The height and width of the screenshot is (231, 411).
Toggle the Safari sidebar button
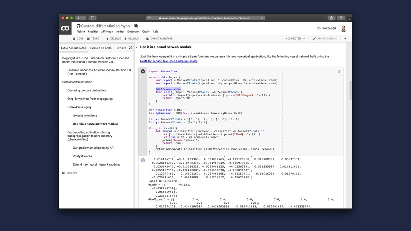tap(93, 18)
